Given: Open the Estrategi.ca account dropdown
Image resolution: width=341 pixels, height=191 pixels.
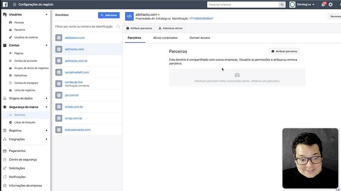Looking at the screenshot, I should pos(305,5).
